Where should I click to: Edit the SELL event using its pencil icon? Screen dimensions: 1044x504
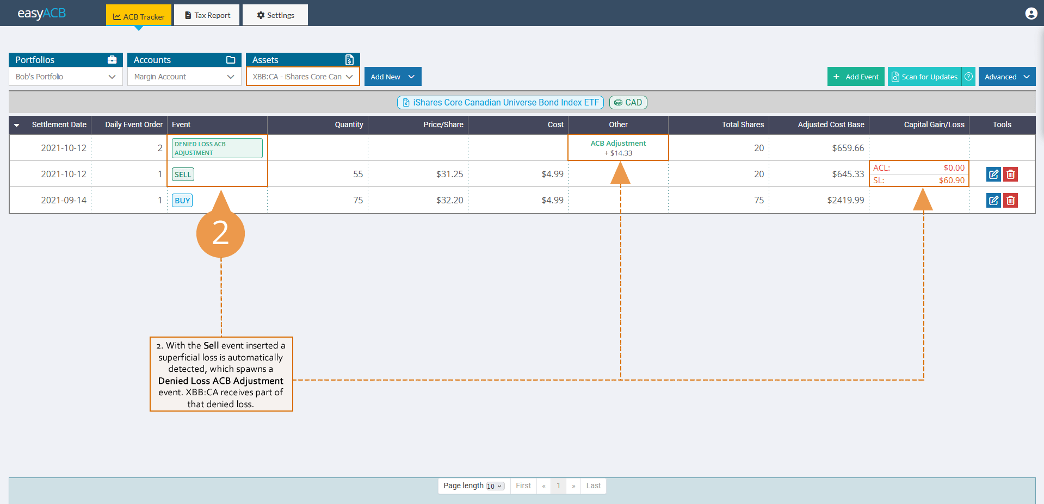point(993,174)
